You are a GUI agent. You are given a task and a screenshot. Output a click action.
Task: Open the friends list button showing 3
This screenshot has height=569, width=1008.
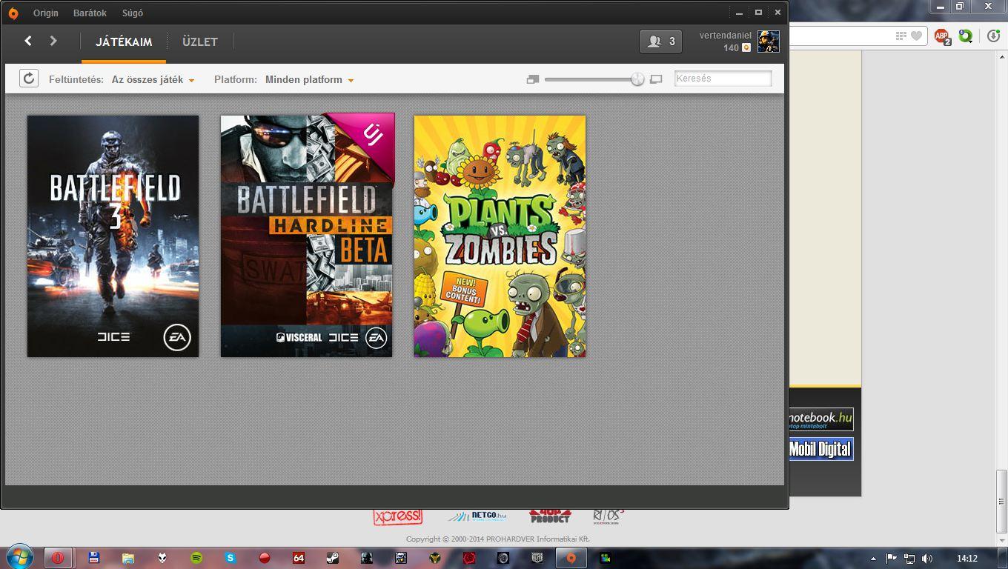[x=660, y=41]
